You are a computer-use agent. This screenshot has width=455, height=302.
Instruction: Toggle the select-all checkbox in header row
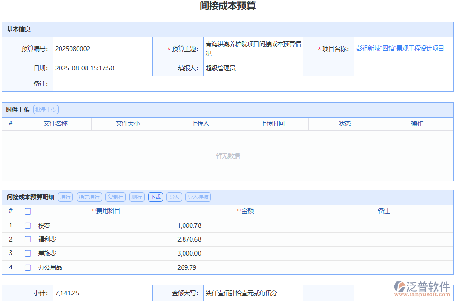pyautogui.click(x=27, y=211)
